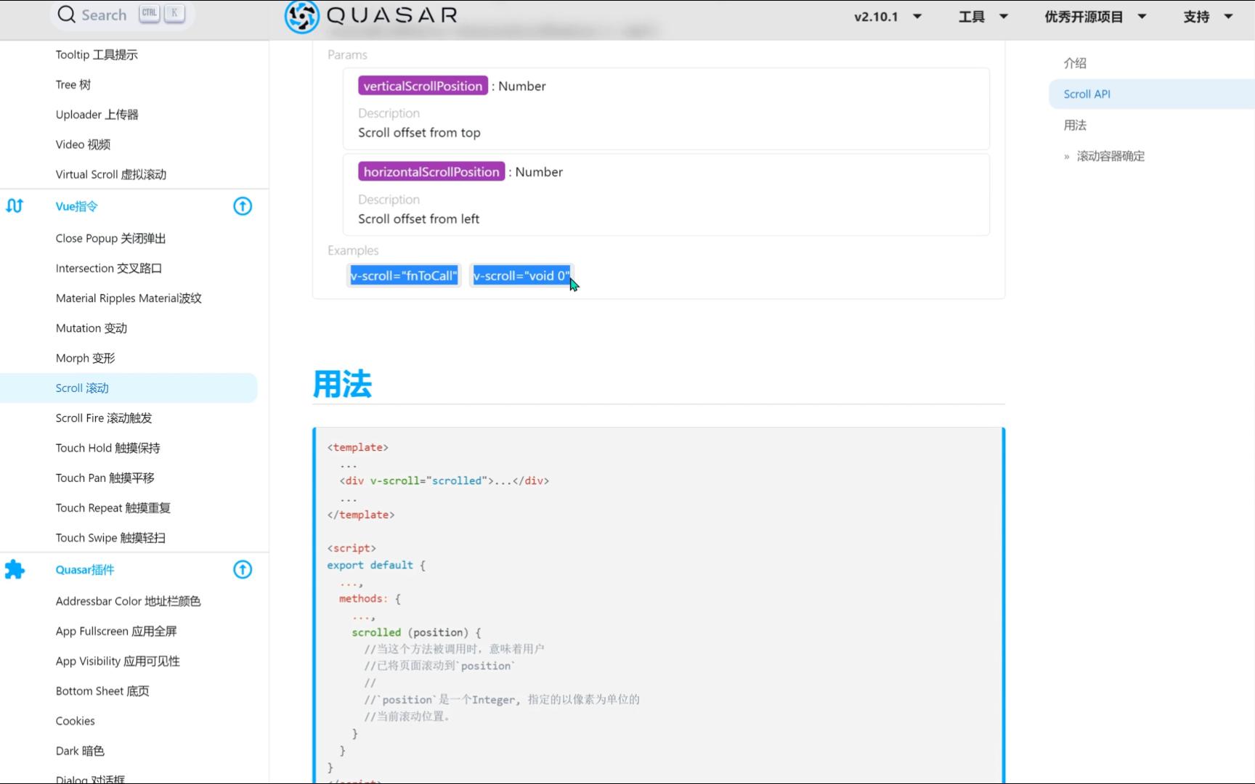Open Uploader 上传器 in the sidebar

click(x=97, y=115)
